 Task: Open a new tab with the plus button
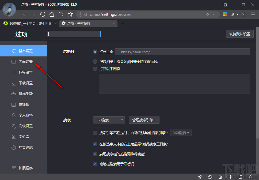[x=123, y=23]
